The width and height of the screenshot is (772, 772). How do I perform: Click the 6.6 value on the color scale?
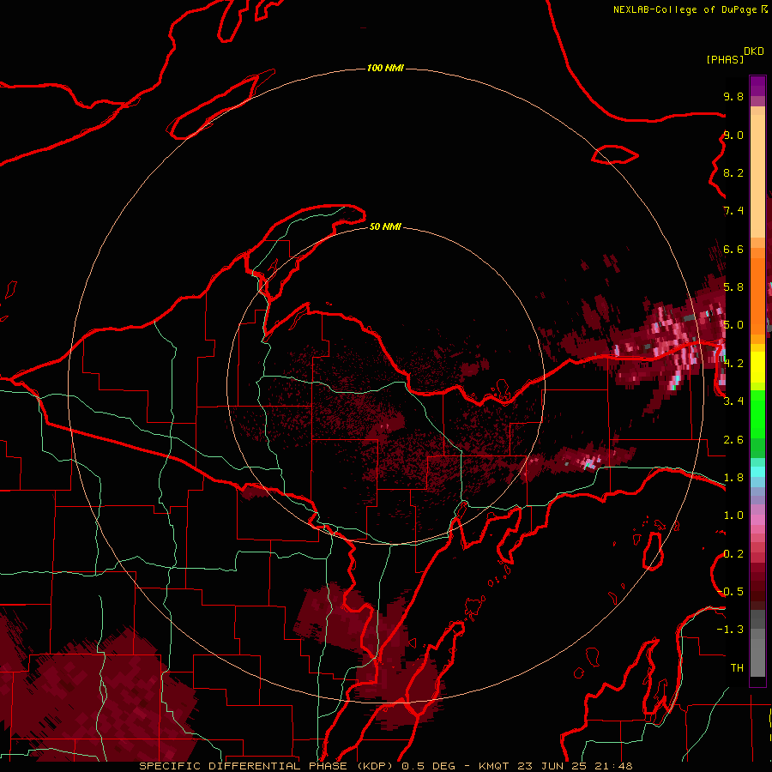pyautogui.click(x=733, y=249)
